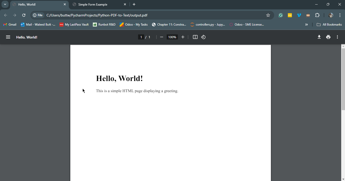345x181 pixels.
Task: Expand the tab search dropdown
Action: click(5, 4)
